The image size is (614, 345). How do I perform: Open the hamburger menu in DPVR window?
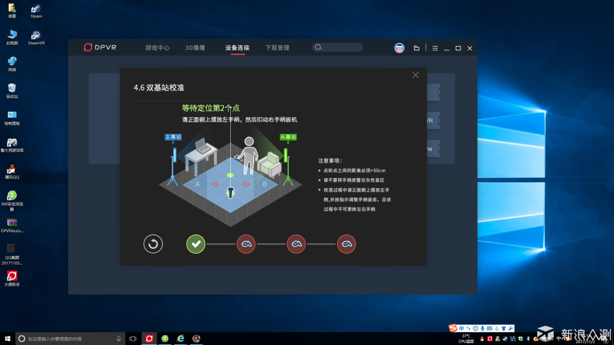point(435,48)
